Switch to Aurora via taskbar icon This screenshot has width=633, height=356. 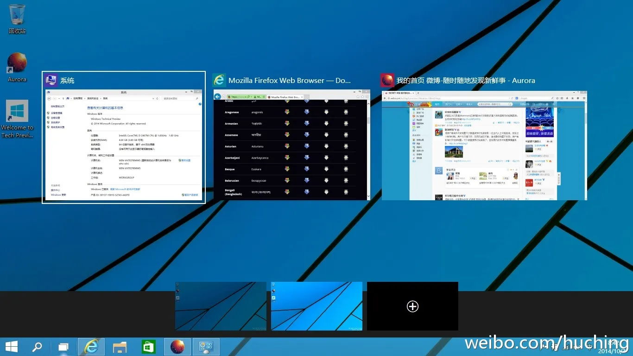[x=177, y=347]
